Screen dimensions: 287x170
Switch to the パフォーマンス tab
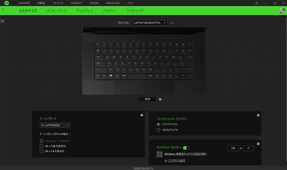56,11
